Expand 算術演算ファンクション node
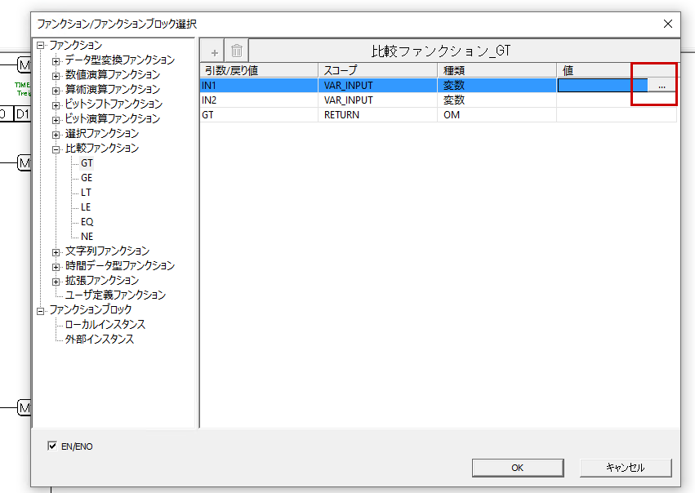The width and height of the screenshot is (695, 493). 56,90
